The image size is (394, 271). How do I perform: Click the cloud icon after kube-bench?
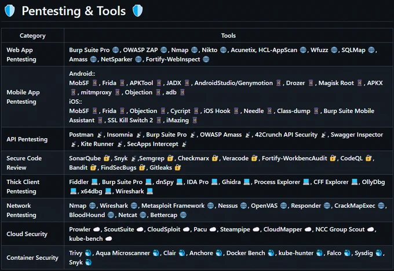click(108, 239)
